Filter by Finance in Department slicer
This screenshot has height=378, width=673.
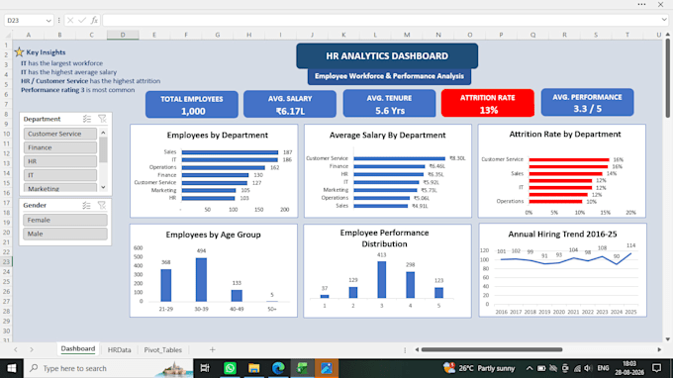pos(60,147)
